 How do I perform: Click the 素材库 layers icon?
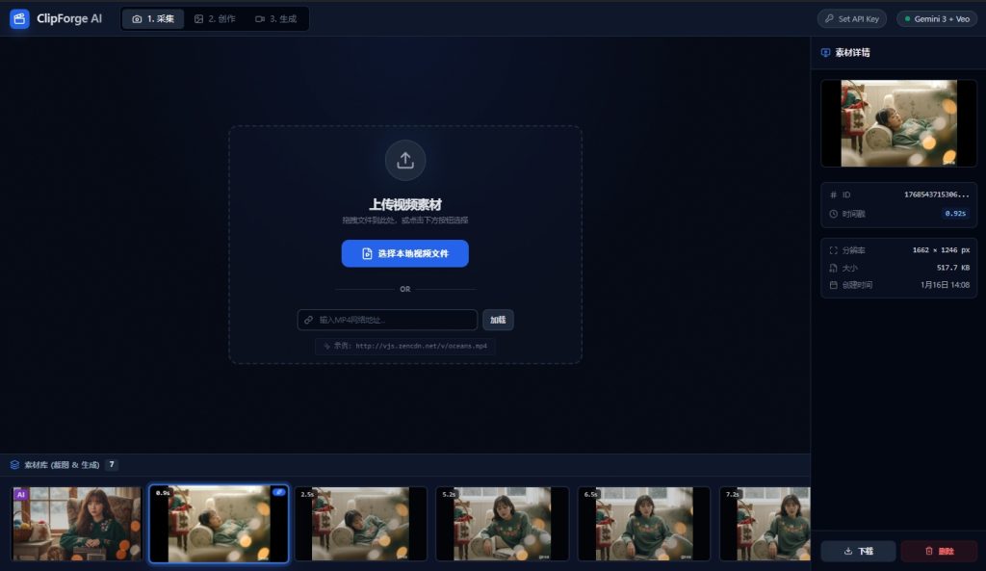click(x=14, y=464)
